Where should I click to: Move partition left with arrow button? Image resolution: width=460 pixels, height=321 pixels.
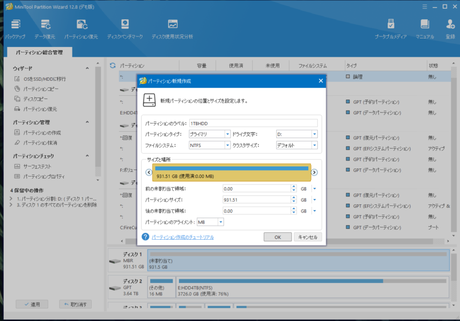tap(149, 172)
